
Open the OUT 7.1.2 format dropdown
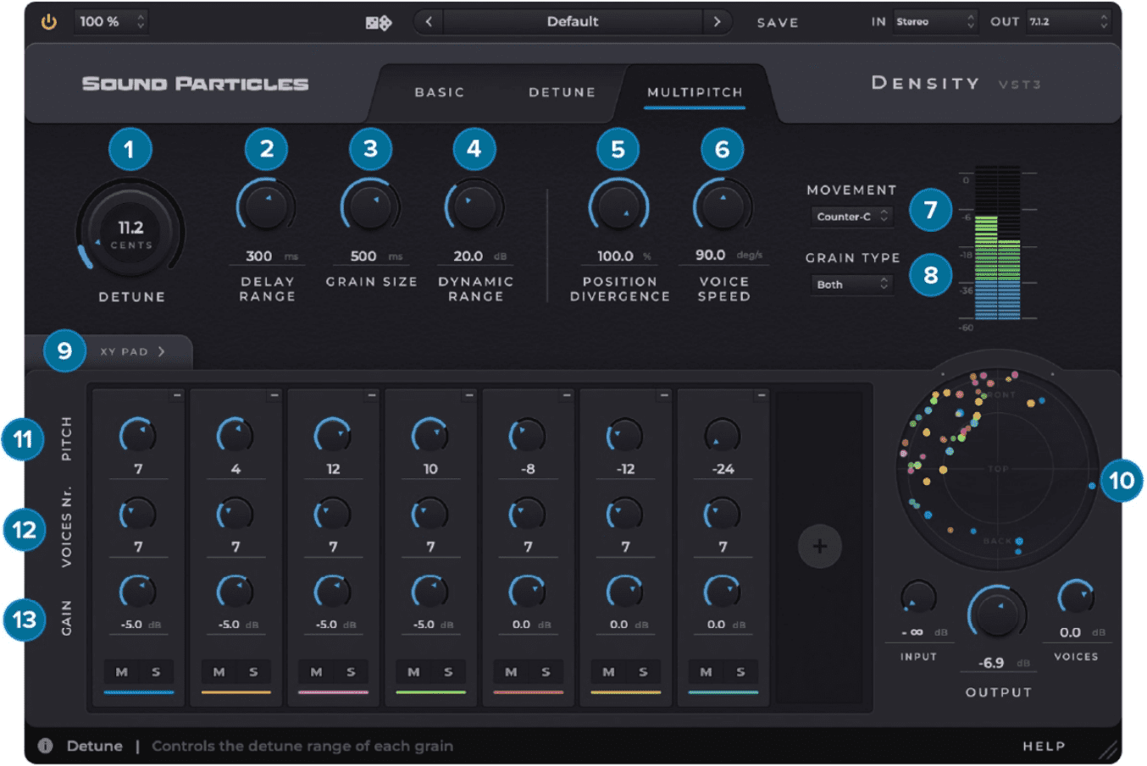pyautogui.click(x=1067, y=22)
